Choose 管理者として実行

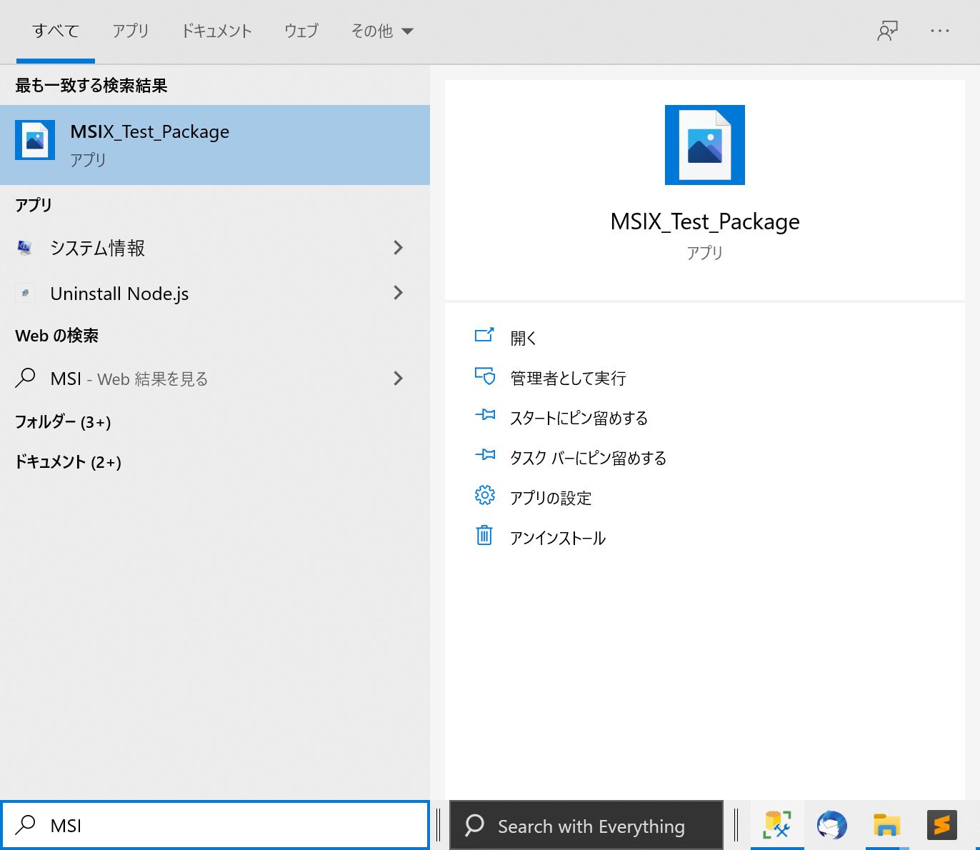568,378
